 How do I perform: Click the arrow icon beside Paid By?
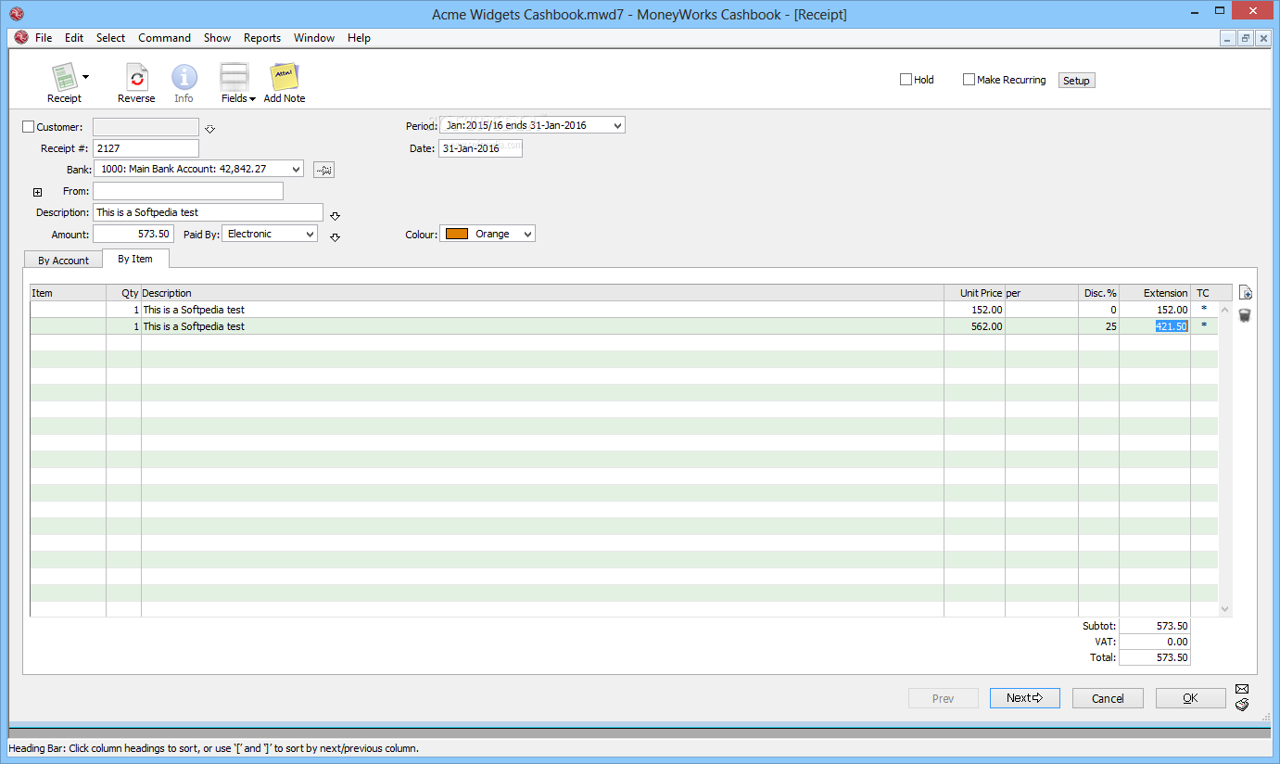(335, 237)
